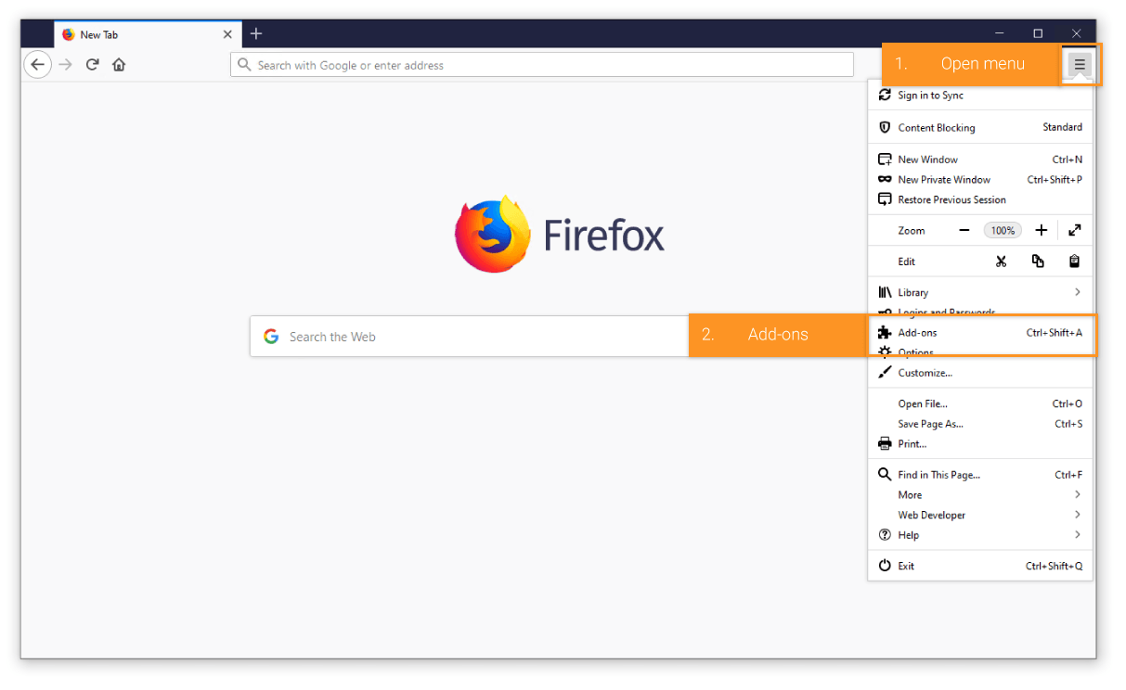This screenshot has height=690, width=1126.
Task: Choose Save Page As... entry
Action: click(x=980, y=424)
